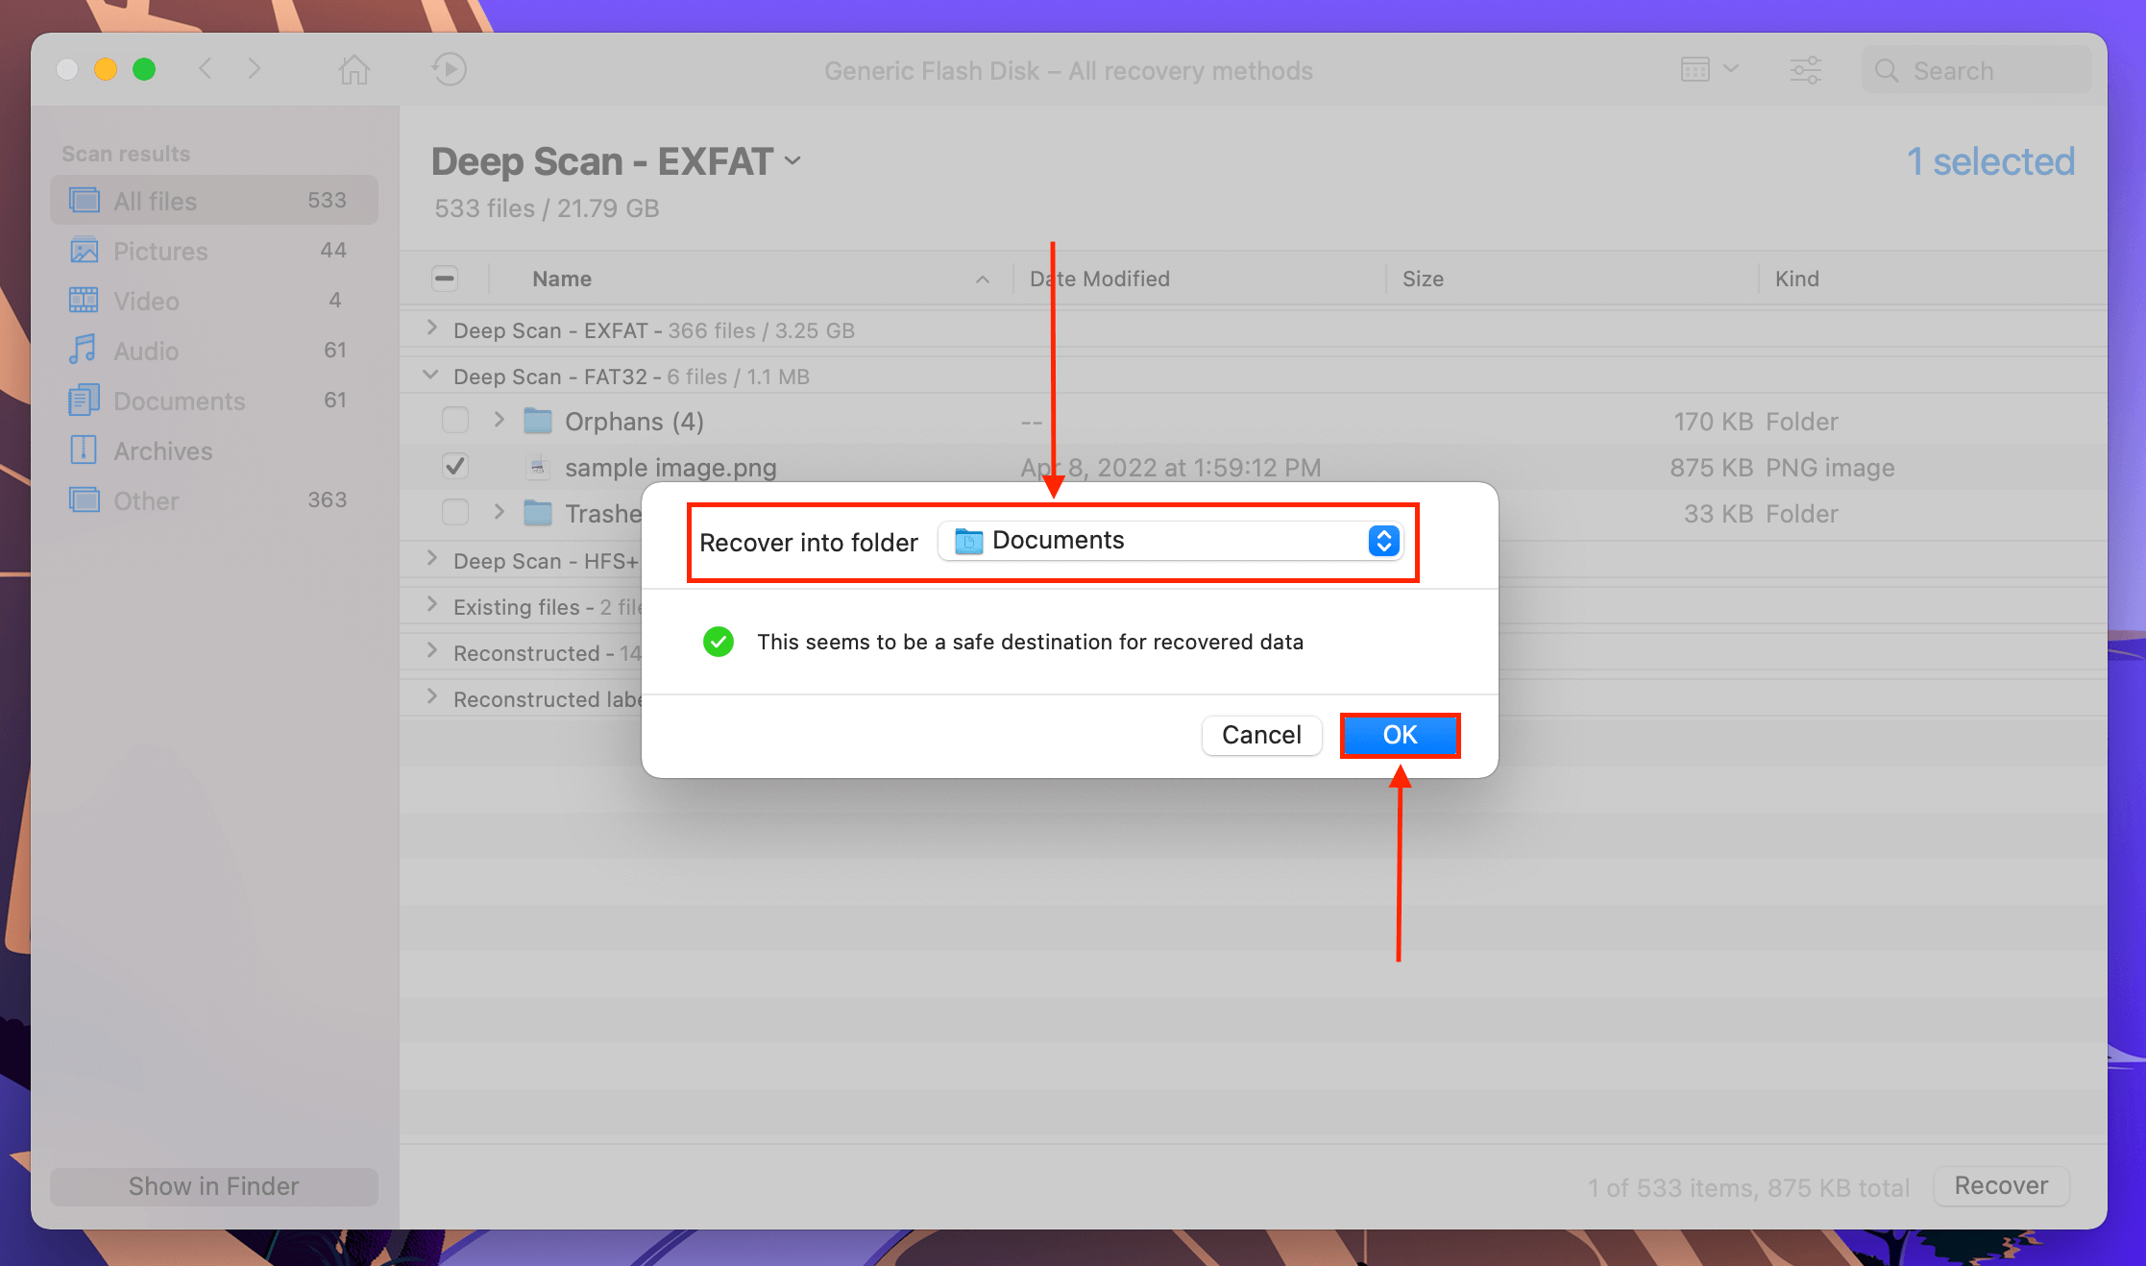2146x1266 pixels.
Task: Click the Orphans 170 KB size cell
Action: pos(1713,422)
